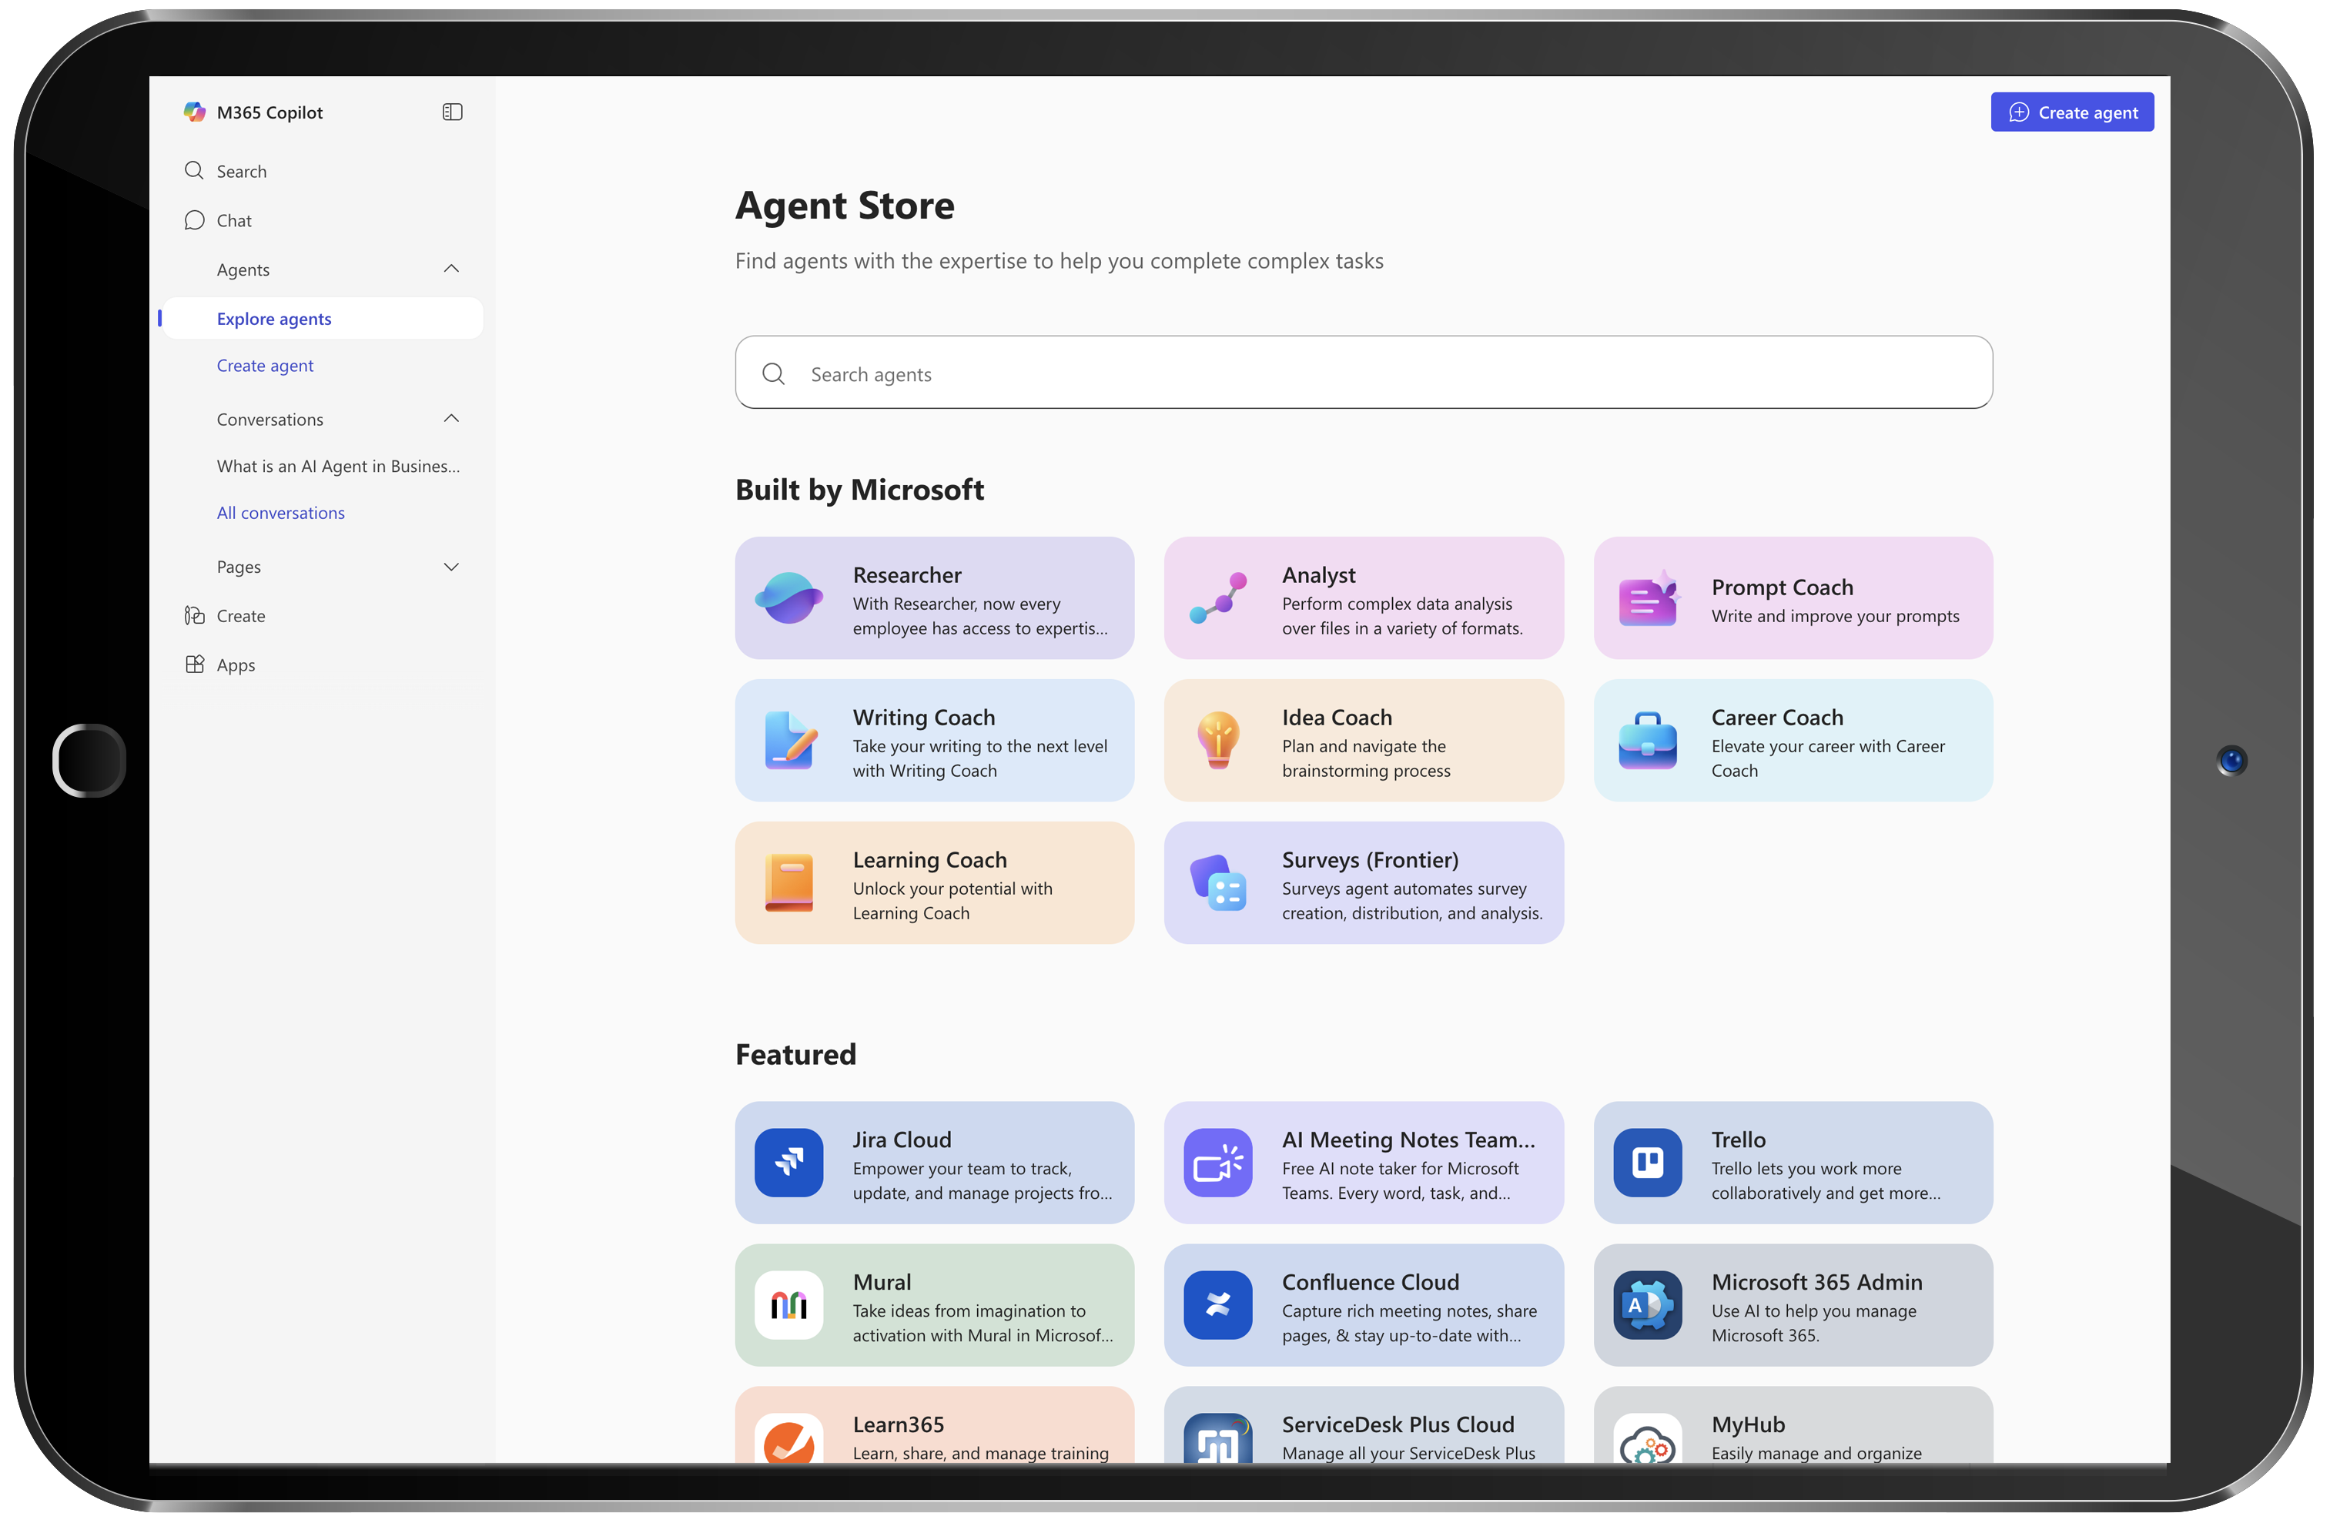The width and height of the screenshot is (2330, 1523).
Task: Click the Writing Coach pencil icon
Action: tap(789, 740)
